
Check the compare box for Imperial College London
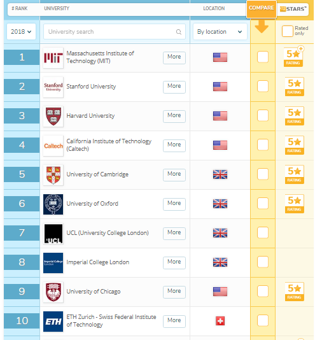pos(263,262)
